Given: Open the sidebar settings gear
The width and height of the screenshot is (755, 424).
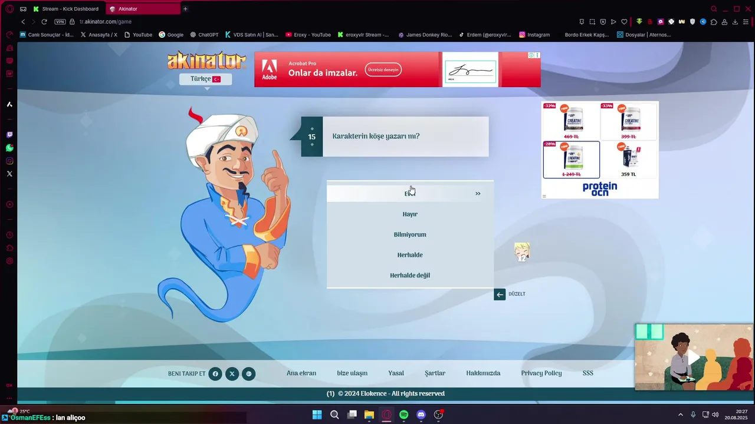Looking at the screenshot, I should 9,261.
